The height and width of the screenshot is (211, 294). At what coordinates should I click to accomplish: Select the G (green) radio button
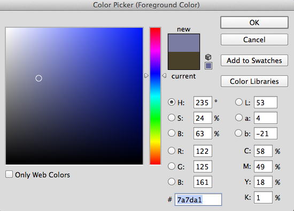(172, 166)
